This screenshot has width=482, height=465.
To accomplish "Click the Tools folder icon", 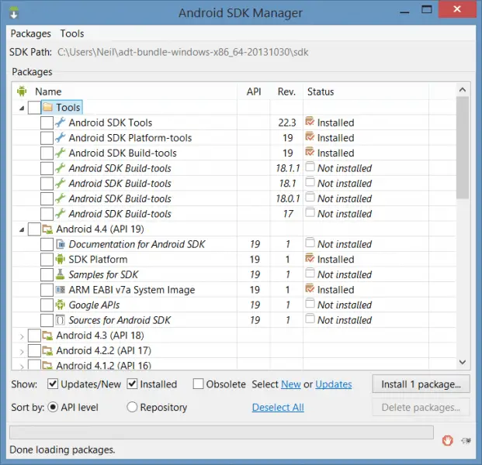I will (x=47, y=108).
